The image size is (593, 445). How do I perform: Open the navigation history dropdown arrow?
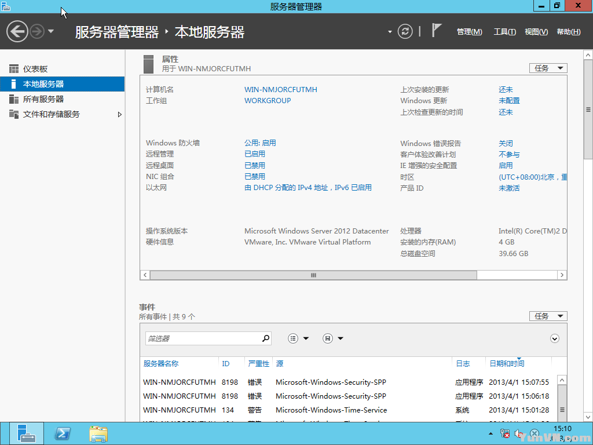(51, 31)
